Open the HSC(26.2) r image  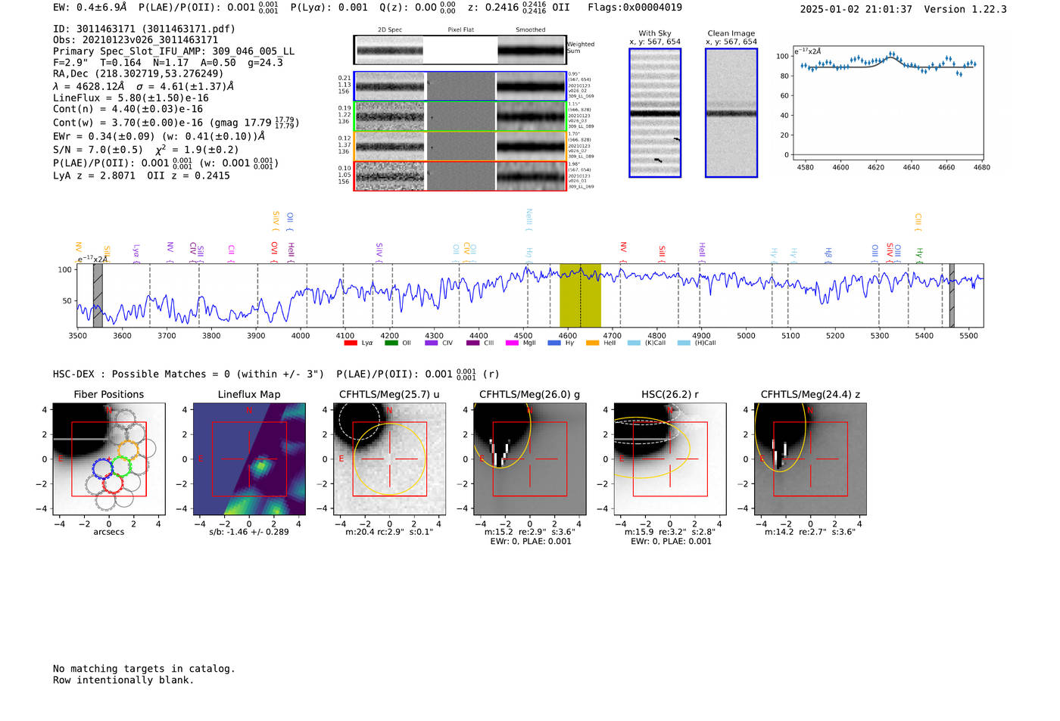[670, 459]
